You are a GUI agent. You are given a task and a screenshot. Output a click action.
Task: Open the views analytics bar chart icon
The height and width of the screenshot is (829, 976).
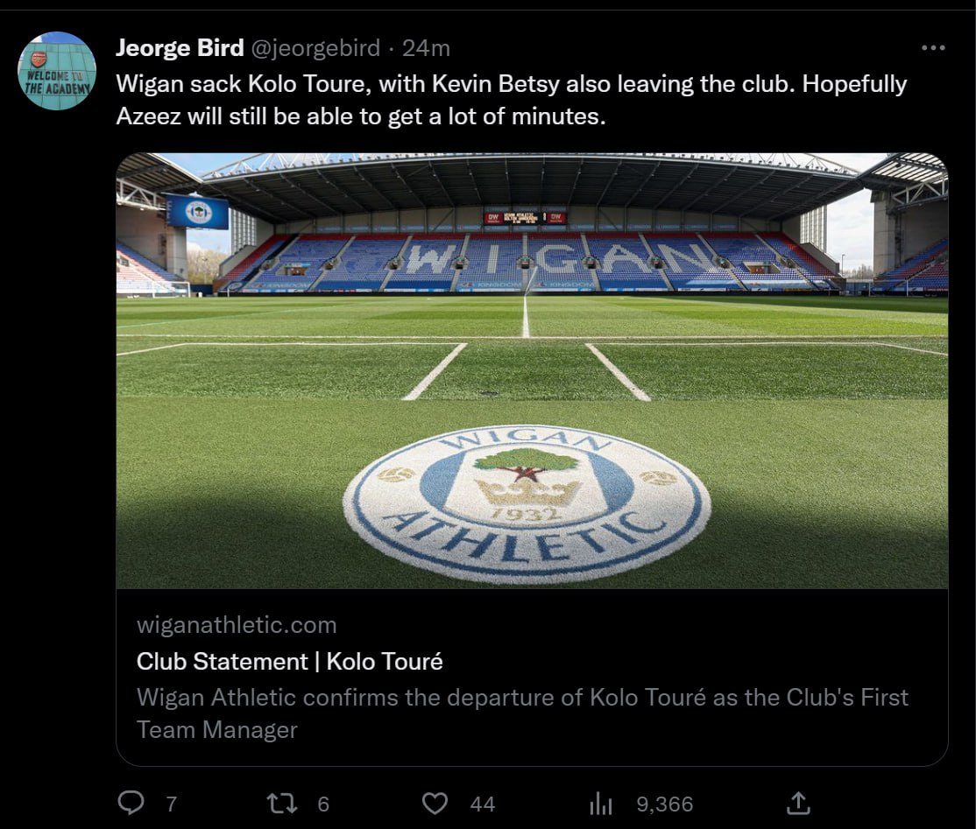coord(601,804)
